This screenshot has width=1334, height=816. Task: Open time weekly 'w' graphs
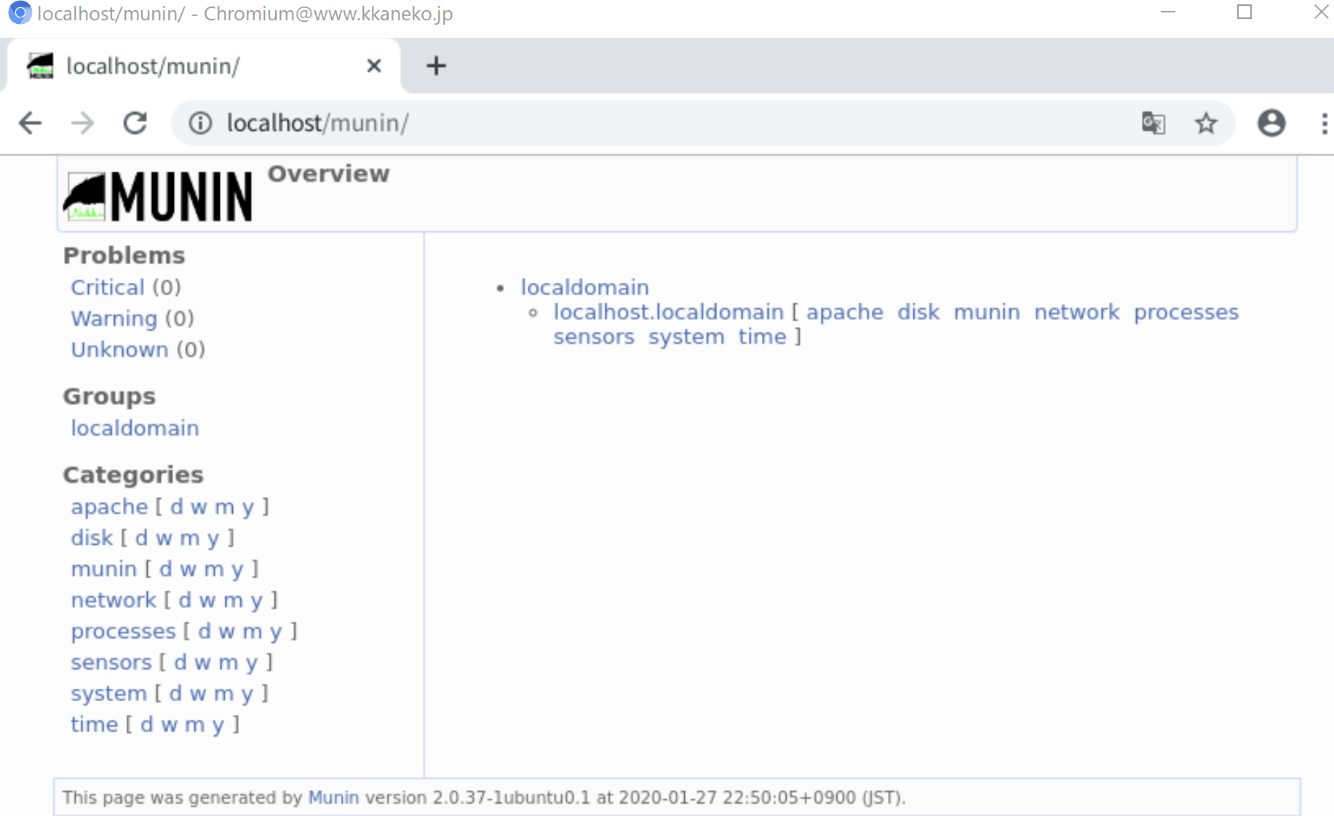(170, 725)
